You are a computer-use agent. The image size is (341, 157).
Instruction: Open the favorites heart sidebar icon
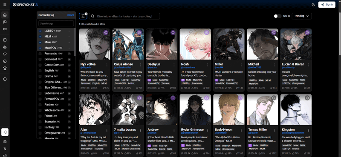(5, 54)
